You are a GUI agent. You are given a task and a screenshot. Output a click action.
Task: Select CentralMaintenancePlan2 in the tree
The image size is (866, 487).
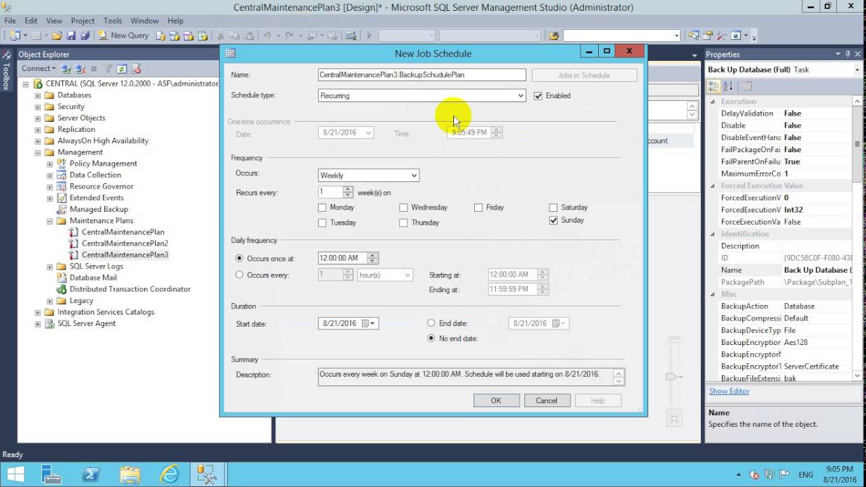[125, 243]
